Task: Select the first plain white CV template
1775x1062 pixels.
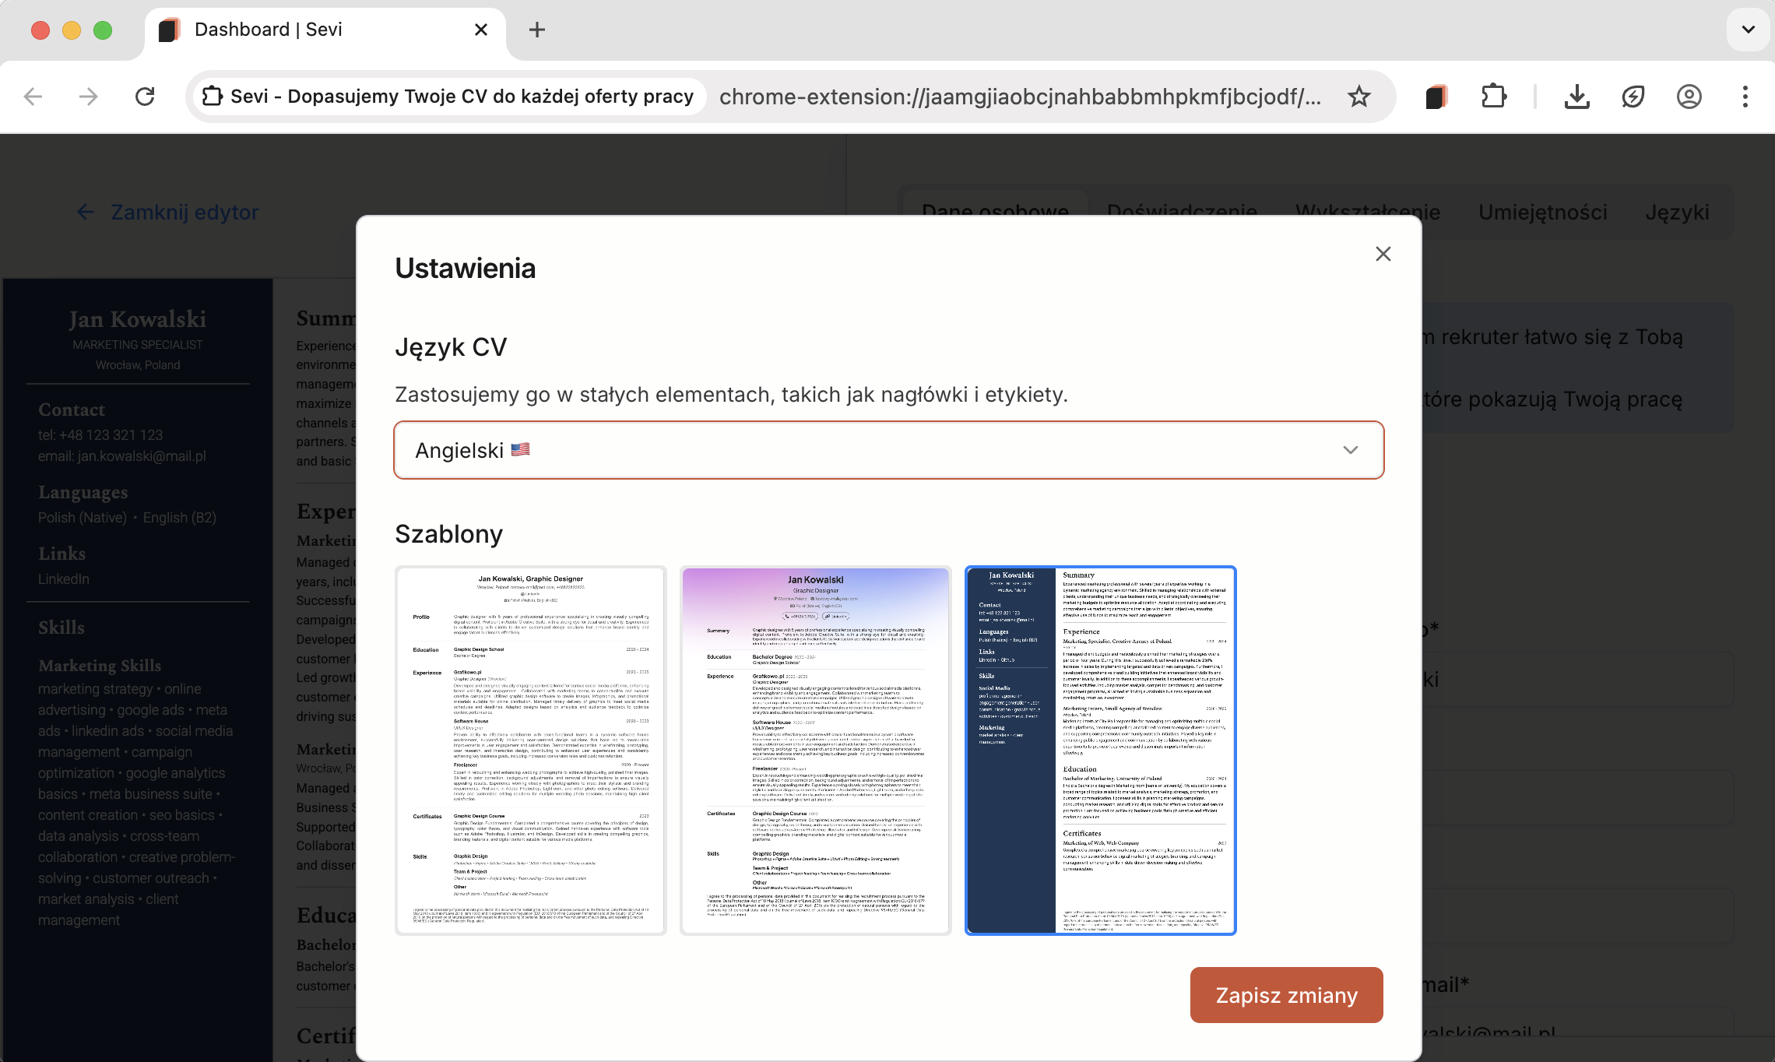Action: coord(531,750)
